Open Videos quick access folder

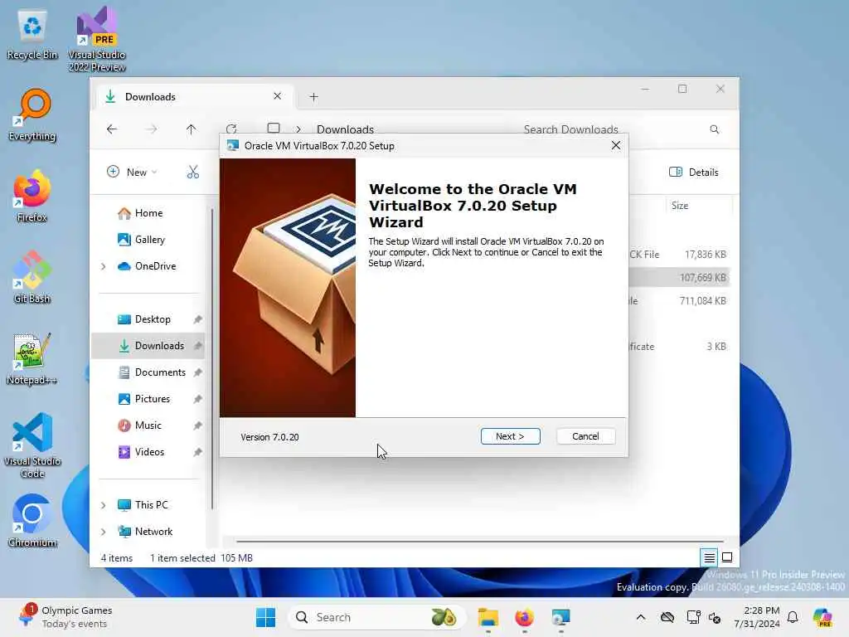(x=141, y=452)
